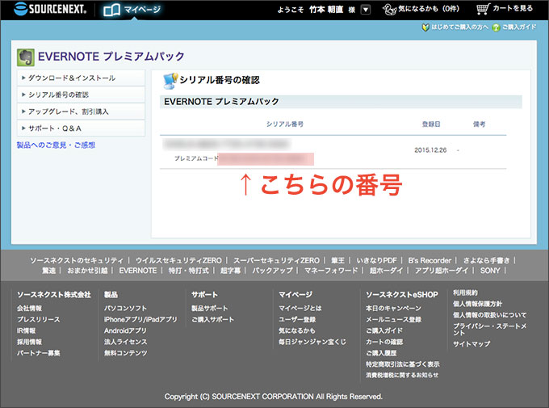Click the 備考 column header
The height and width of the screenshot is (408, 549).
(479, 124)
